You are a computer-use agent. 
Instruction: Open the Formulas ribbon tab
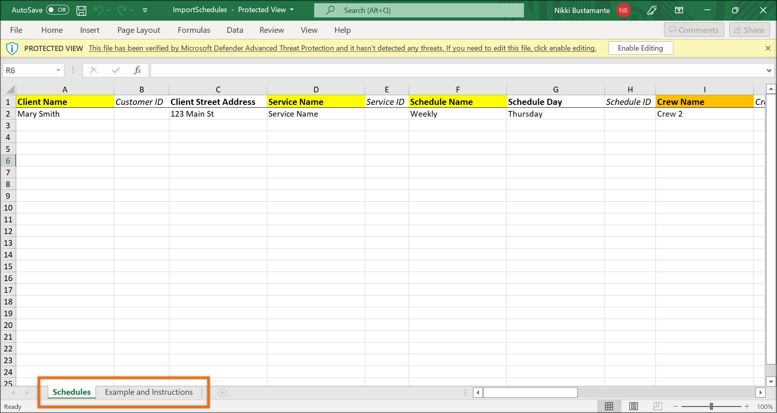194,30
